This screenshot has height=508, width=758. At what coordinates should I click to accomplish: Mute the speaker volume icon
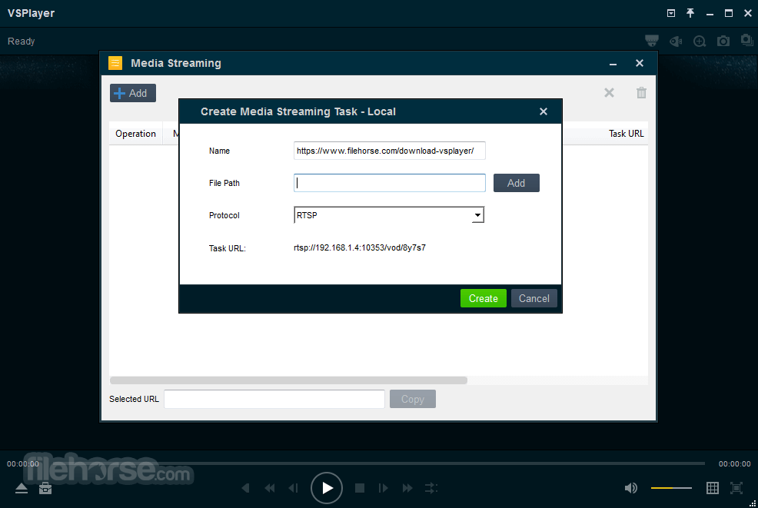tap(631, 488)
